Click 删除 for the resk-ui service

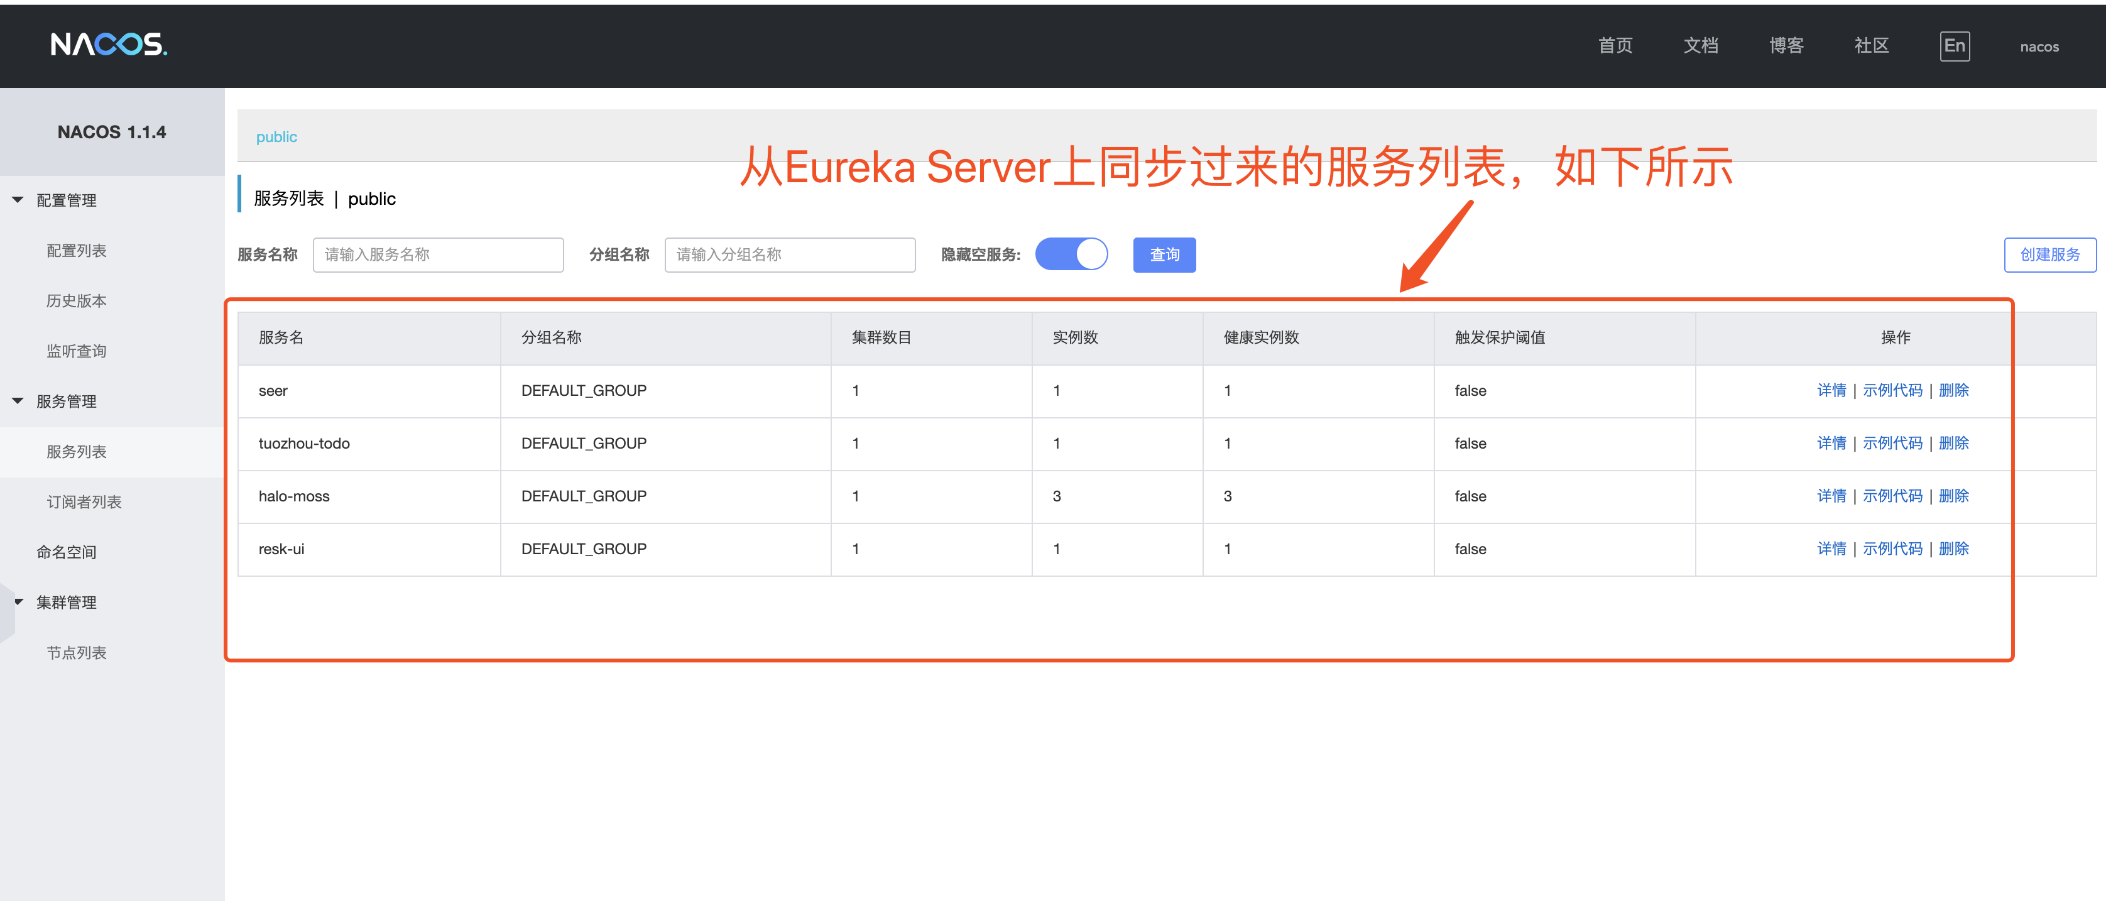(1953, 549)
